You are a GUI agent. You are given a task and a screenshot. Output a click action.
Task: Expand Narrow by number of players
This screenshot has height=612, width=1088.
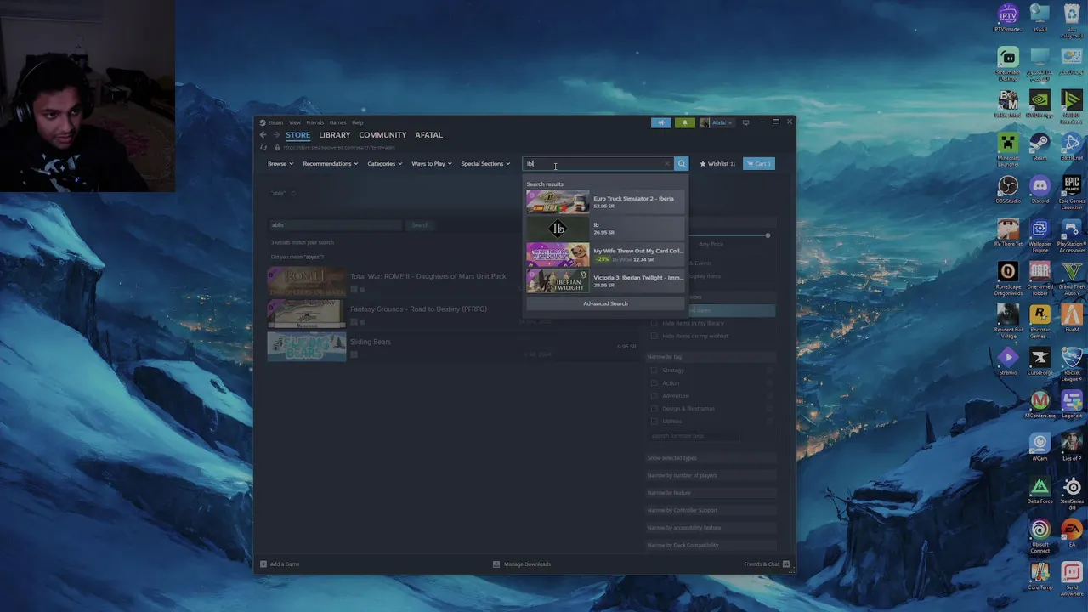pyautogui.click(x=711, y=475)
